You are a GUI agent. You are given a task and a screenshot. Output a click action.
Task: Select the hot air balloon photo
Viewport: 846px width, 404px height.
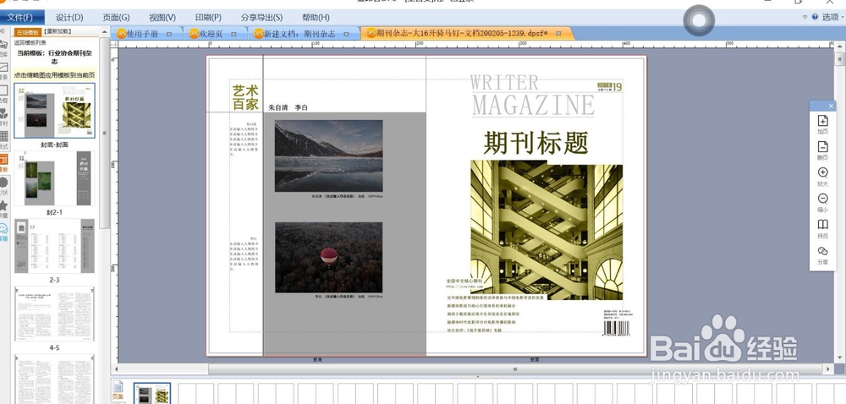pos(328,258)
